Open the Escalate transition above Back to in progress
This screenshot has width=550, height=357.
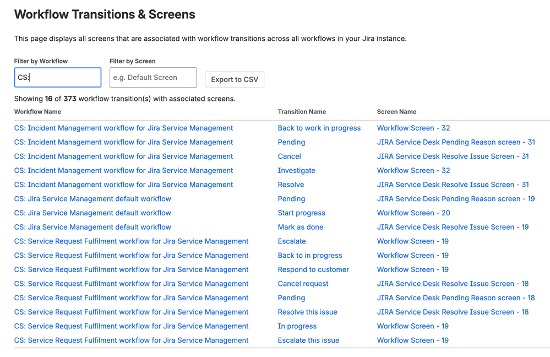pos(291,241)
